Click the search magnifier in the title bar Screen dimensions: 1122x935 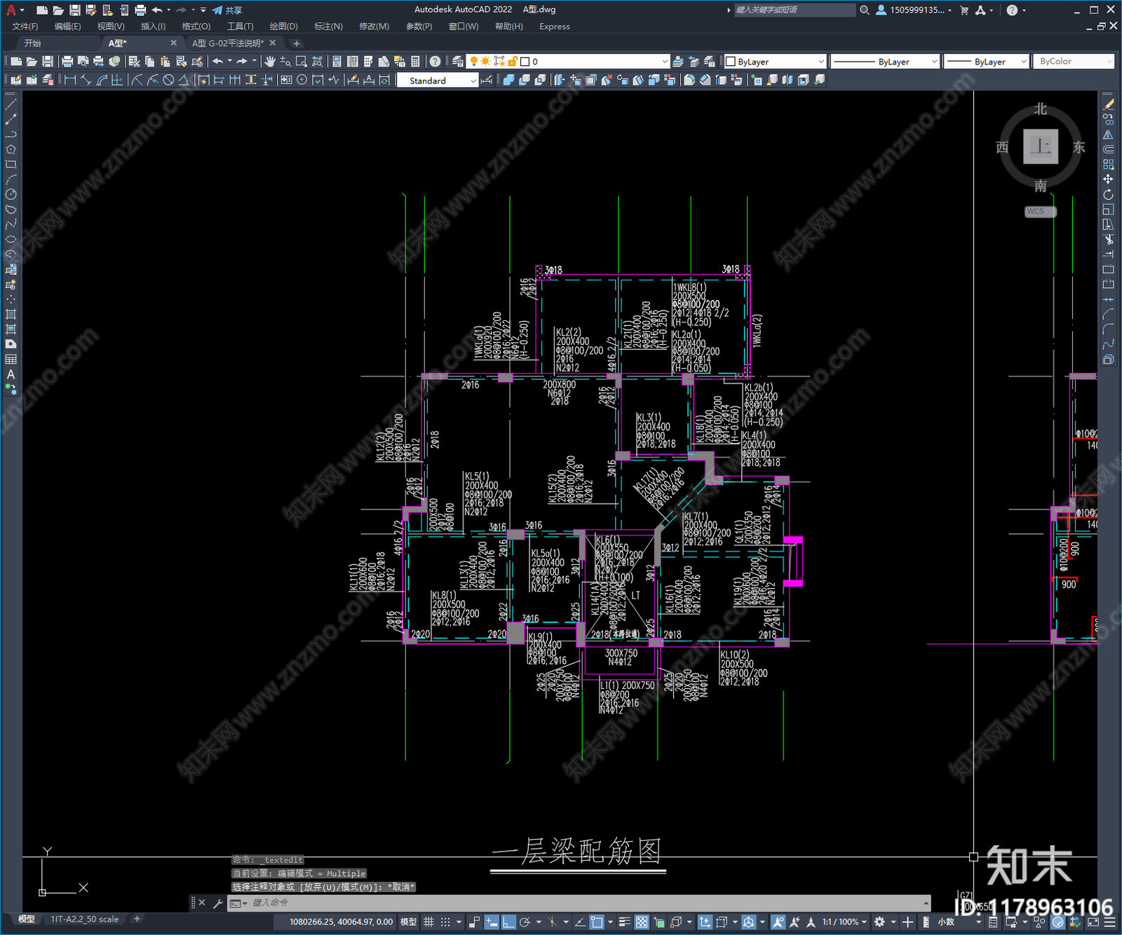click(x=865, y=10)
